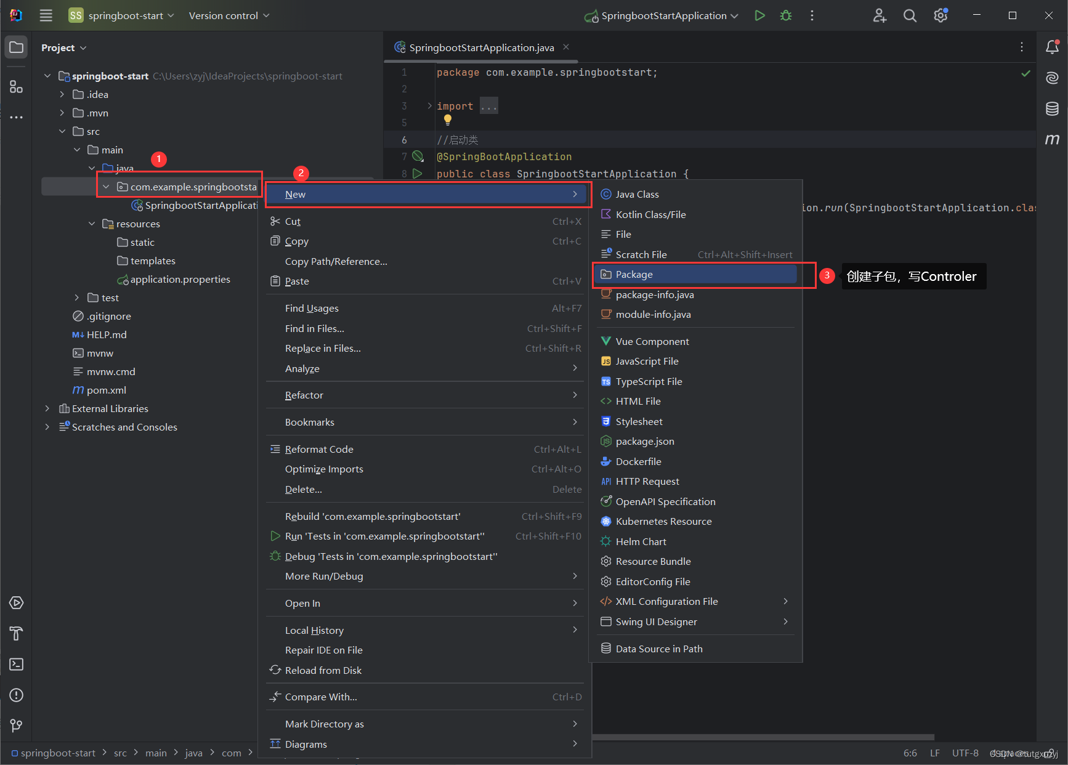Open editor tab options menu
Image resolution: width=1068 pixels, height=765 pixels.
tap(1022, 47)
